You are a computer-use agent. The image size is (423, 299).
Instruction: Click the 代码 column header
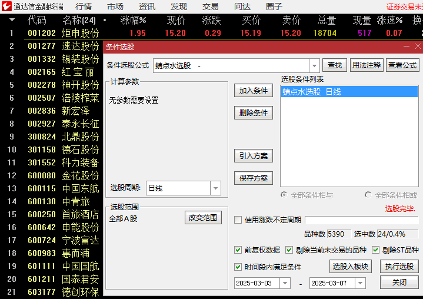37,20
